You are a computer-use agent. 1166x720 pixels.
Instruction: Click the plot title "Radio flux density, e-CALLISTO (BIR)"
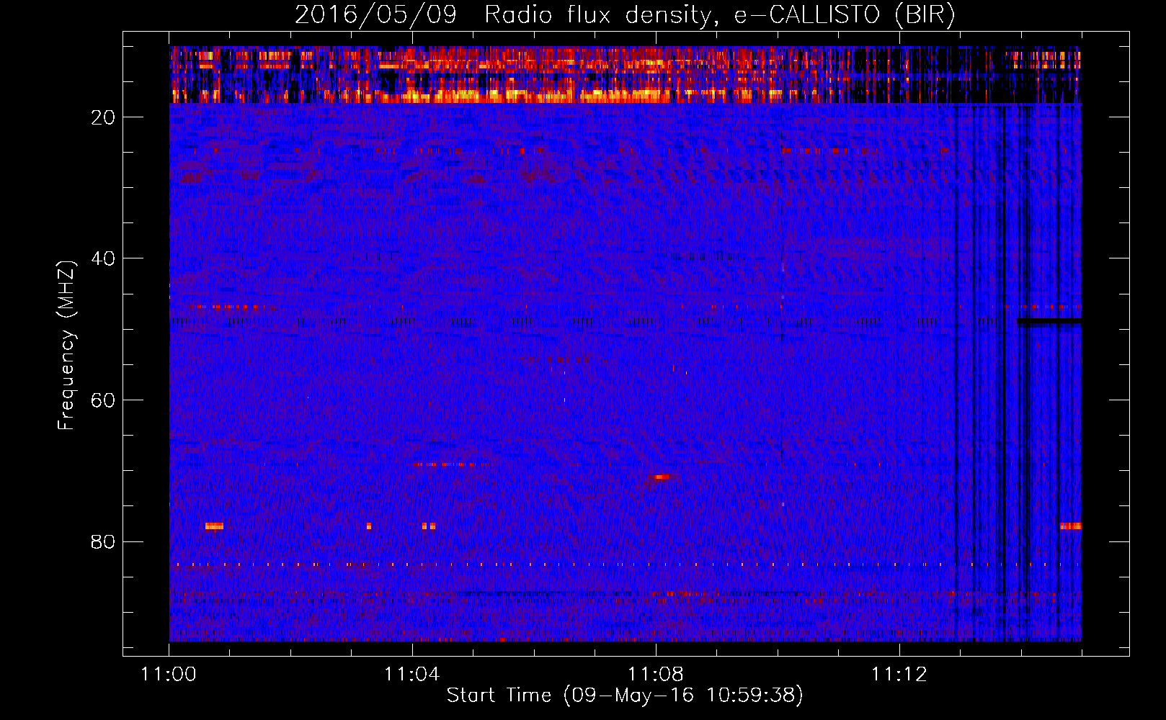(720, 14)
